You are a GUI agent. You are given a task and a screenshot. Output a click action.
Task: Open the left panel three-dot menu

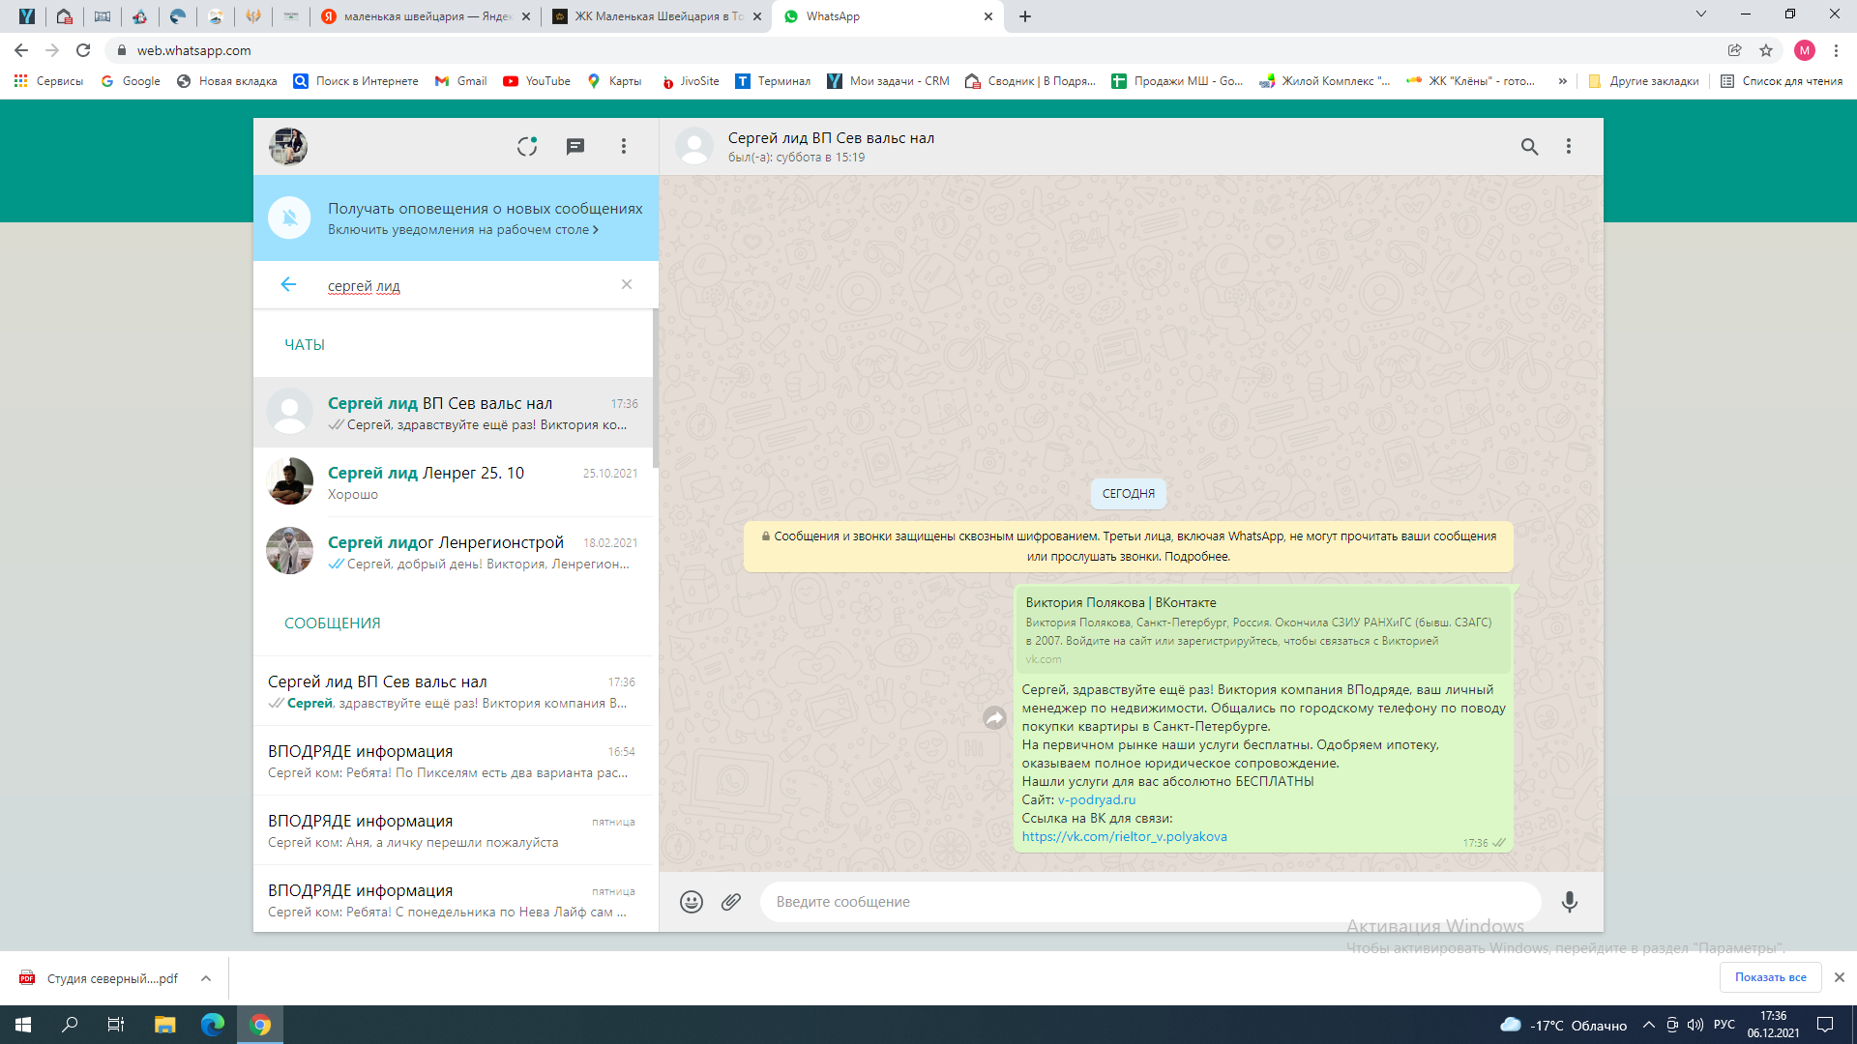[624, 146]
